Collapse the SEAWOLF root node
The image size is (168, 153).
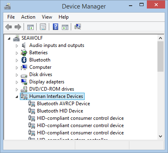click(9, 38)
